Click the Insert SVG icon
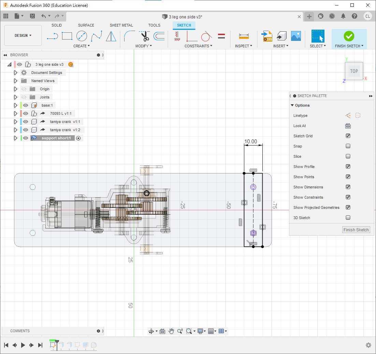Image resolution: width=376 pixels, height=354 pixels. coord(267,36)
